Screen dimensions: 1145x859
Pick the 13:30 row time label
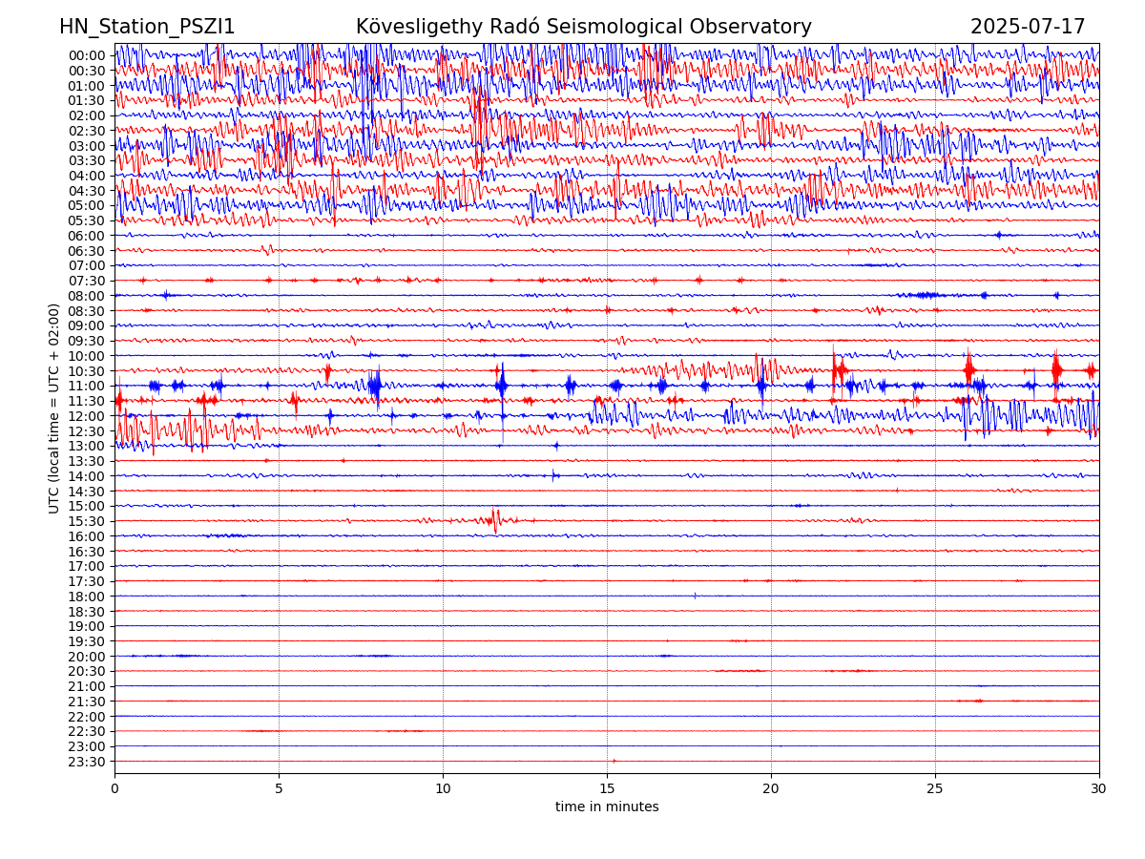[87, 461]
